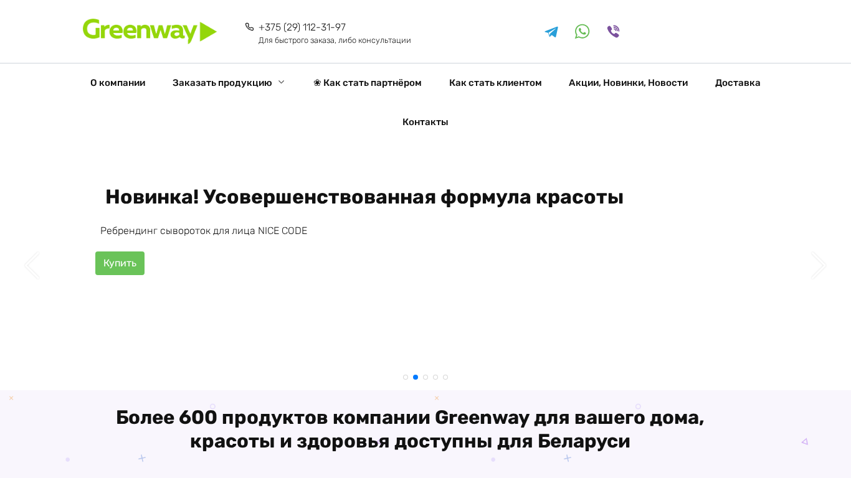Screen dimensions: 851x478
Task: Click the Новинка! Усовершенствованная формула красоты heading
Action: [364, 197]
